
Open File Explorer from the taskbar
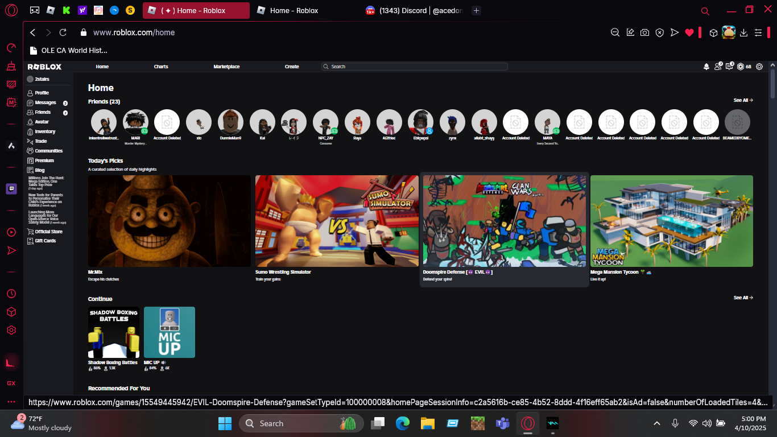pos(428,423)
